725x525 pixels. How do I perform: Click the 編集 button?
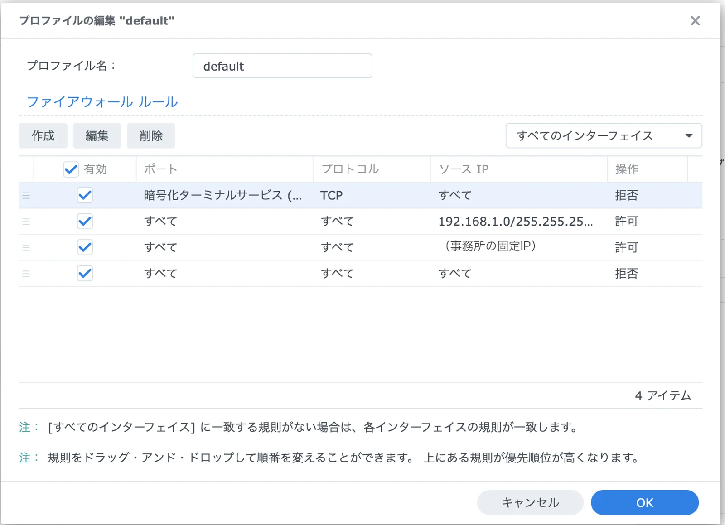(97, 136)
